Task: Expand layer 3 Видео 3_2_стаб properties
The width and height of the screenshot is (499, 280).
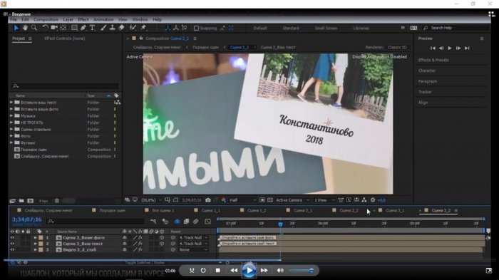Action: pyautogui.click(x=36, y=250)
